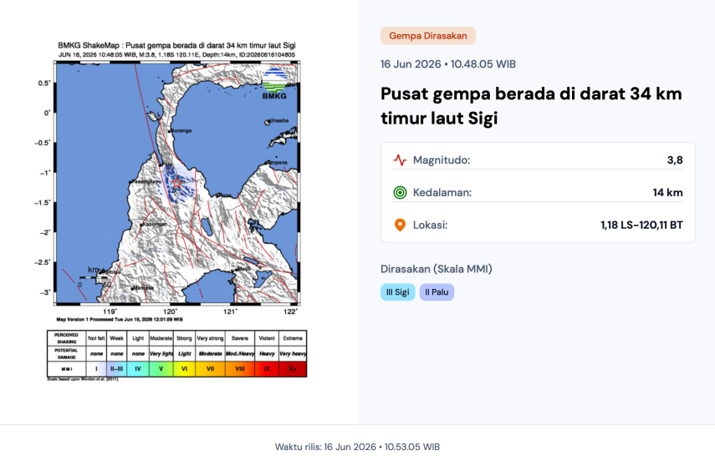
Task: Click the orange location pin icon
Action: 400,225
